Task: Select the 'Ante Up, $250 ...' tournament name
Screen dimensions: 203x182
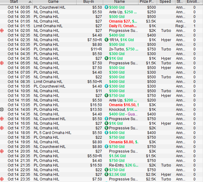Action: [x=123, y=12]
